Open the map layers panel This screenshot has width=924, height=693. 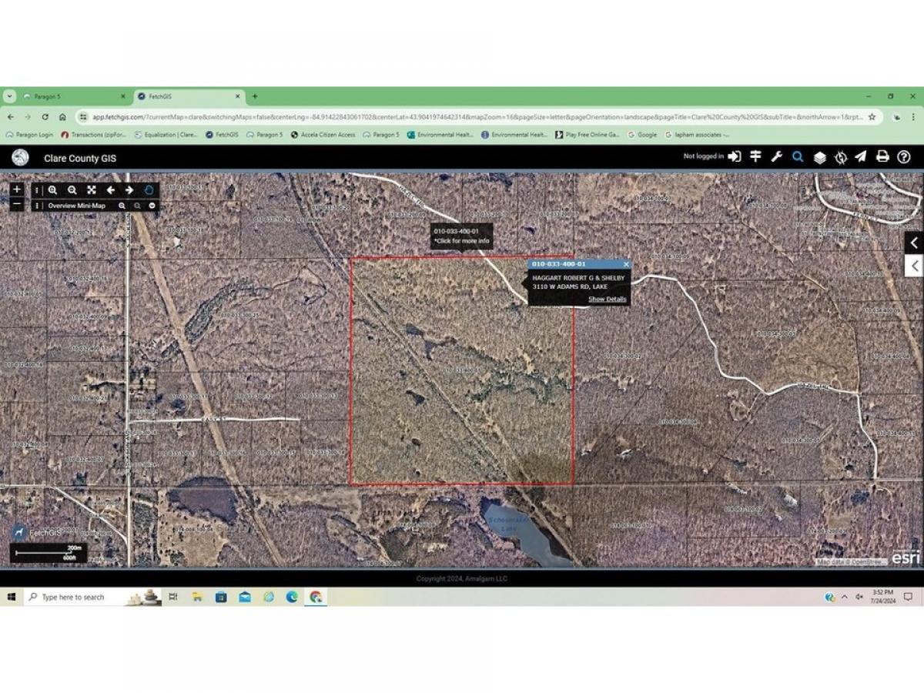pos(820,157)
